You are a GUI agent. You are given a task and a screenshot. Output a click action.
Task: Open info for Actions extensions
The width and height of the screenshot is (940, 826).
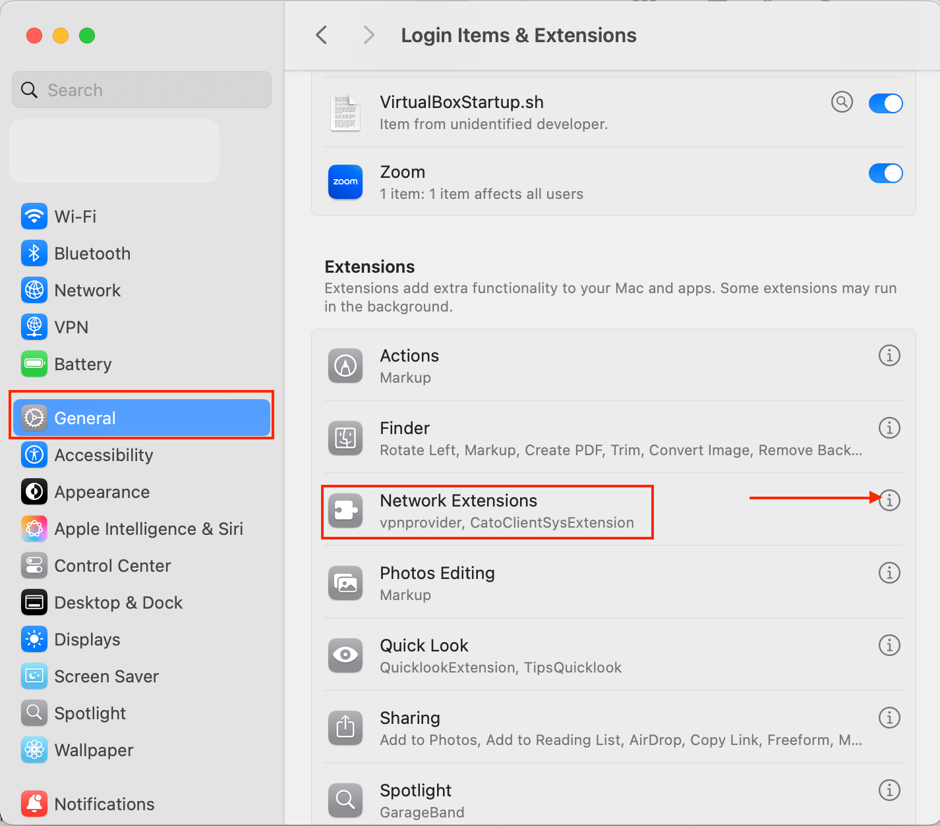point(889,356)
